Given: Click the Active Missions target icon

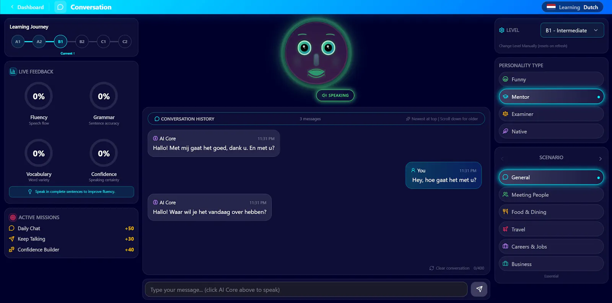Looking at the screenshot, I should tap(13, 217).
